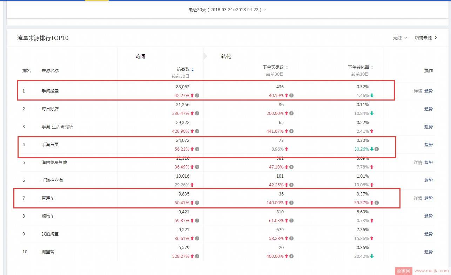
Task: Click info icon beside 61.03% for 购物车
Action: click(292, 221)
